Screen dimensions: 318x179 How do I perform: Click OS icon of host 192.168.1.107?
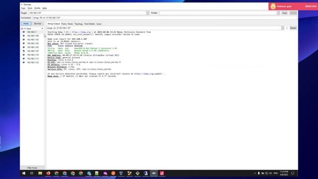point(24,51)
